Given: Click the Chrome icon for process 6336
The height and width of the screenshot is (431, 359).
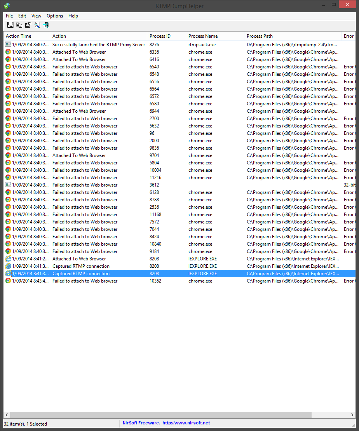Looking at the screenshot, I should pyautogui.click(x=8, y=52).
